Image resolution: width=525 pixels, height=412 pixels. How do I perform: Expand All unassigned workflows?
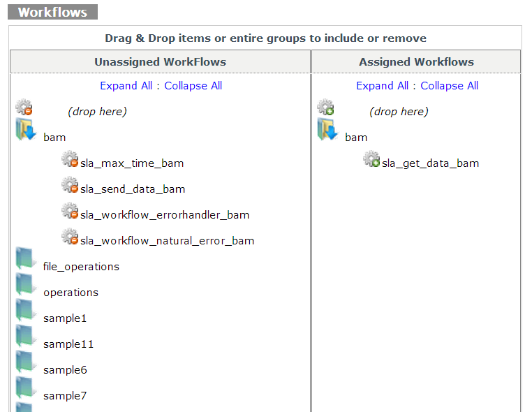coord(126,86)
